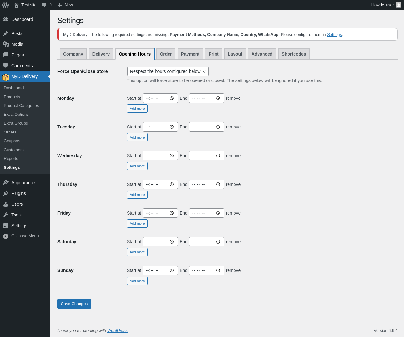Click the New content menu in admin bar
Image resolution: width=404 pixels, height=337 pixels.
(x=65, y=5)
